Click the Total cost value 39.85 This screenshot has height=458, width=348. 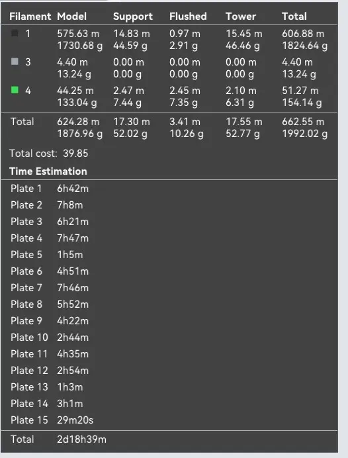(x=75, y=154)
